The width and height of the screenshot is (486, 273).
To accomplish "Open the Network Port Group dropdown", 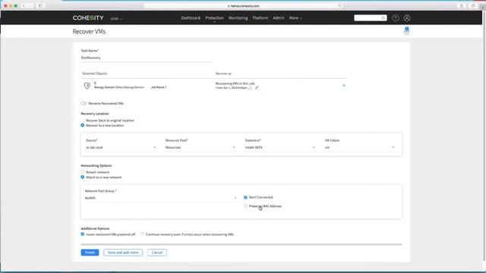I will coord(160,198).
